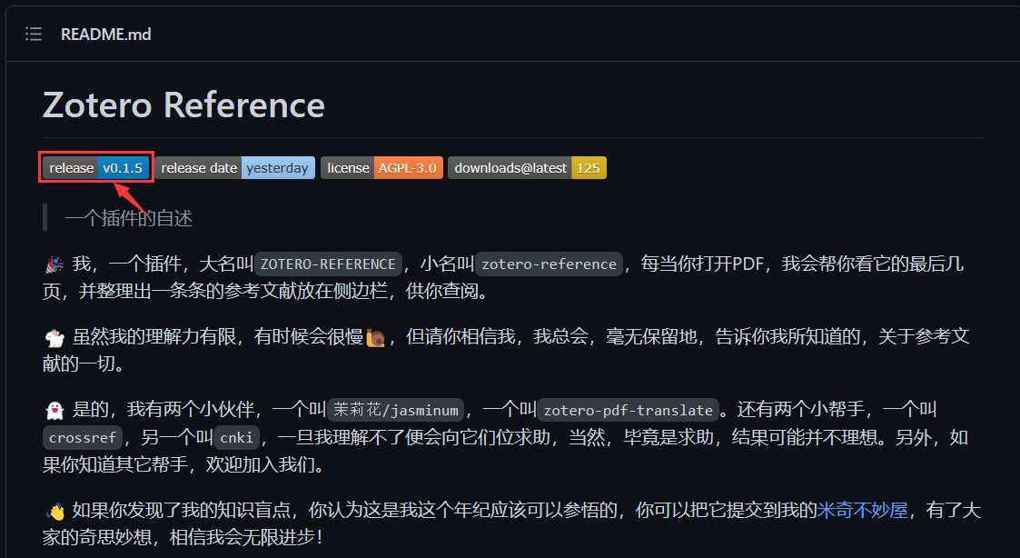The width and height of the screenshot is (1020, 558).
Task: Click the zotero-pdf-translate code label
Action: 629,410
